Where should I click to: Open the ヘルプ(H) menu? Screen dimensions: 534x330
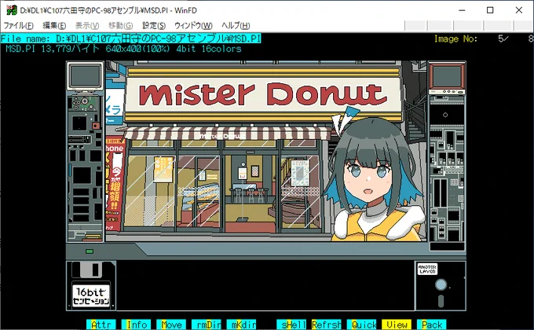point(236,26)
